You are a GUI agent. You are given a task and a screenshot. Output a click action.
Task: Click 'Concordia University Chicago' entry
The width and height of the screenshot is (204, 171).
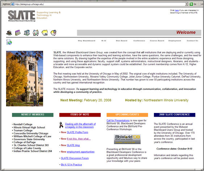[x=31, y=133]
